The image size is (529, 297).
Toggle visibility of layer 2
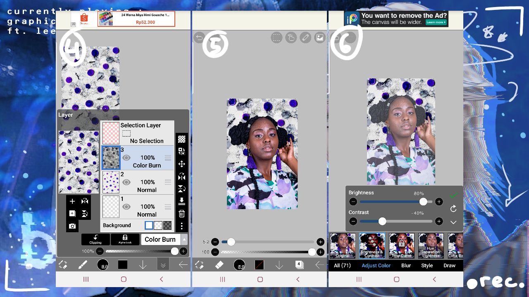coord(126,182)
